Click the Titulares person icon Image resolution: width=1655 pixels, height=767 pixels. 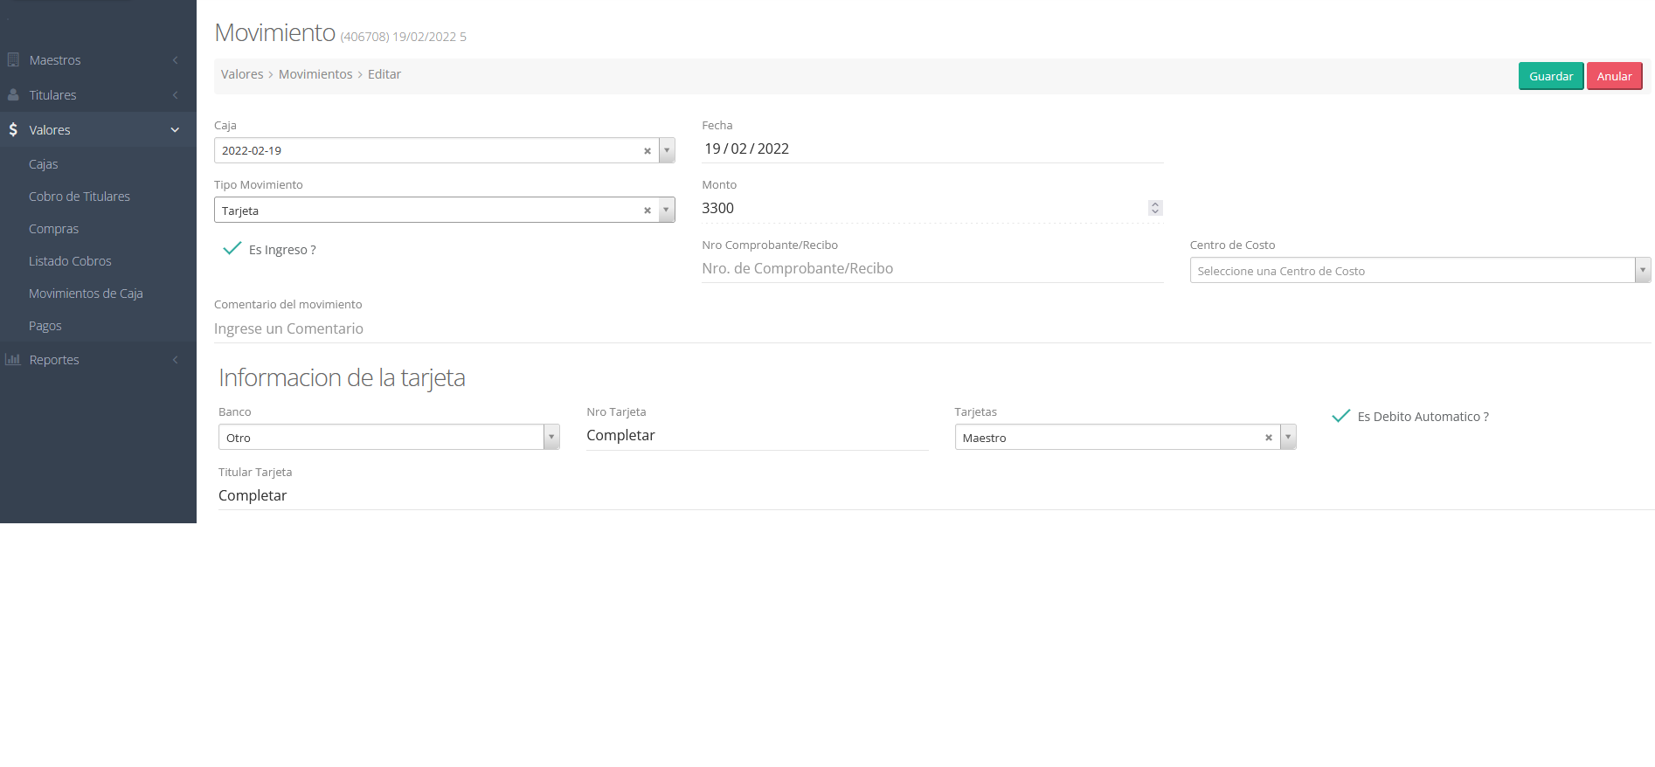[x=13, y=95]
